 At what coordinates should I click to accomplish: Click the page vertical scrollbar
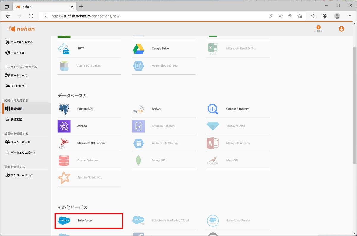(x=354, y=105)
